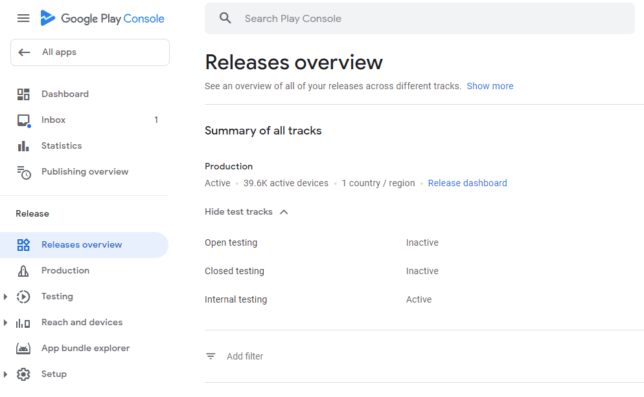This screenshot has height=397, width=644.
Task: Click the Internal testing row label
Action: (x=236, y=299)
